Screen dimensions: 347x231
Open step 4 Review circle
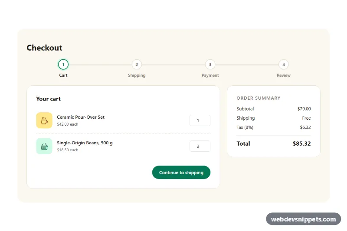tap(284, 65)
